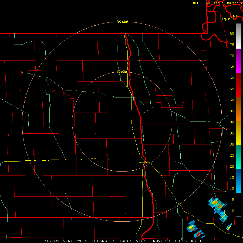This screenshot has width=243, height=243.
Task: Pick the blue segment of the color bar
Action: point(238,181)
